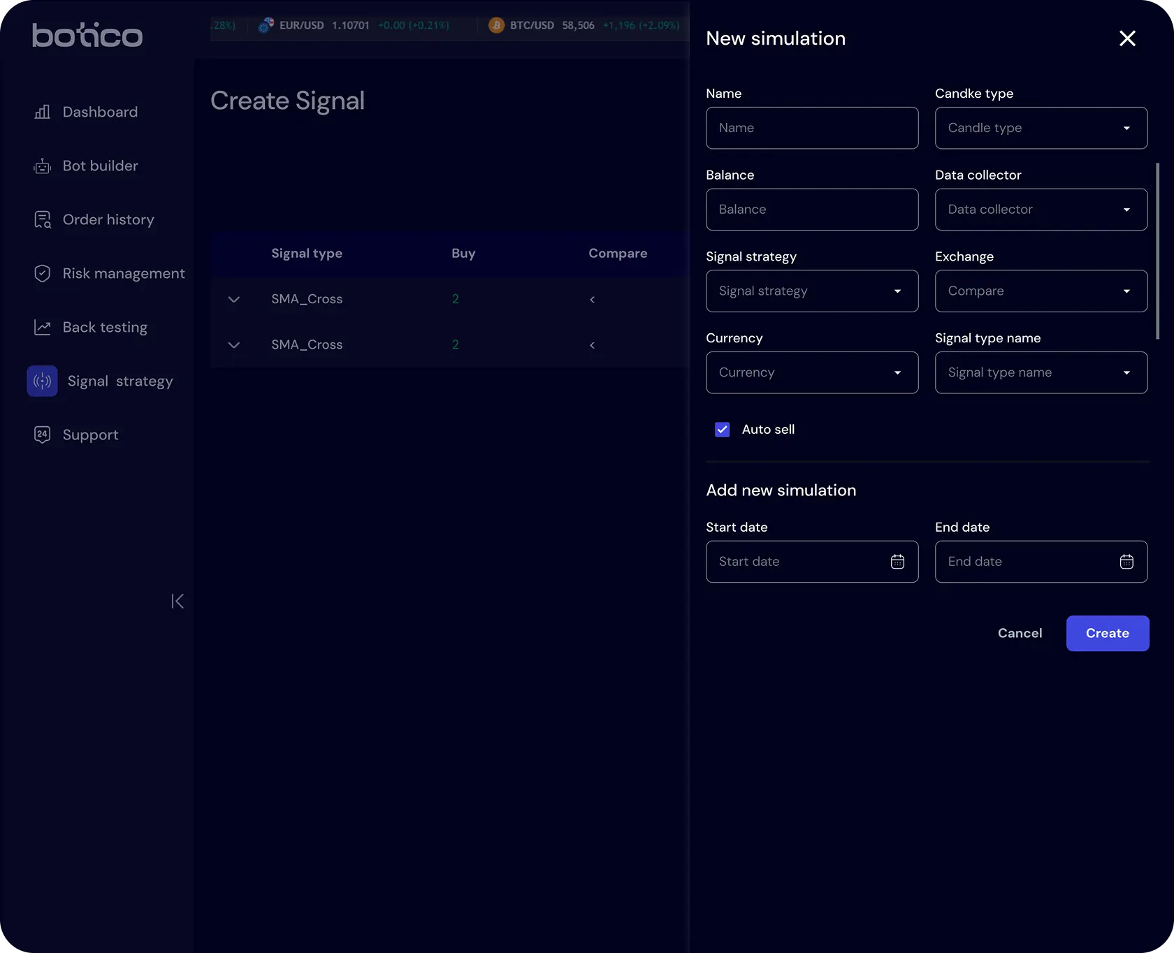The width and height of the screenshot is (1174, 953).
Task: Click the Support 24 icon
Action: pos(42,435)
